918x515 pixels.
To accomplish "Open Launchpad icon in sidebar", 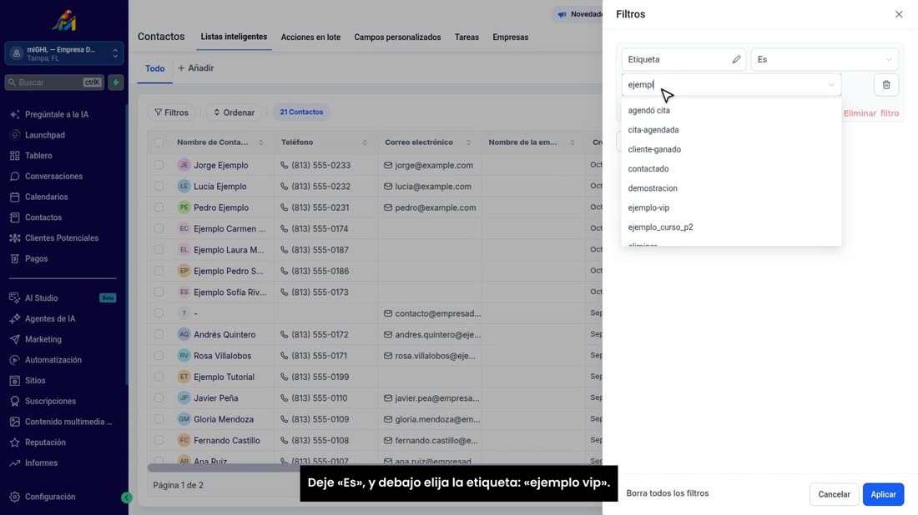I will 15,135.
